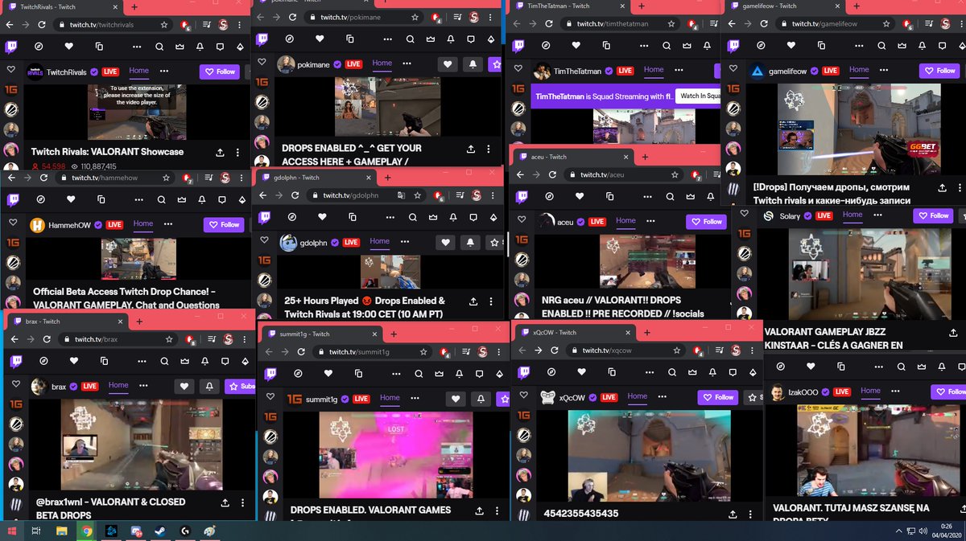Open Prime Loot crown in pokimane window
This screenshot has height=541, width=966.
click(x=431, y=39)
